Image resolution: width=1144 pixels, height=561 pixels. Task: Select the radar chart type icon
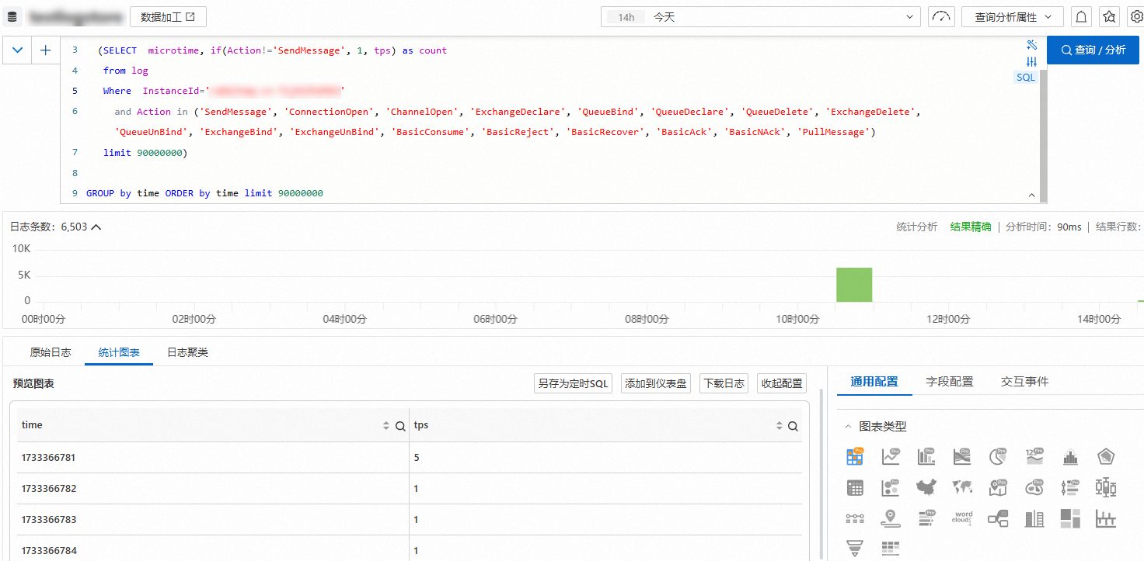pos(1106,457)
